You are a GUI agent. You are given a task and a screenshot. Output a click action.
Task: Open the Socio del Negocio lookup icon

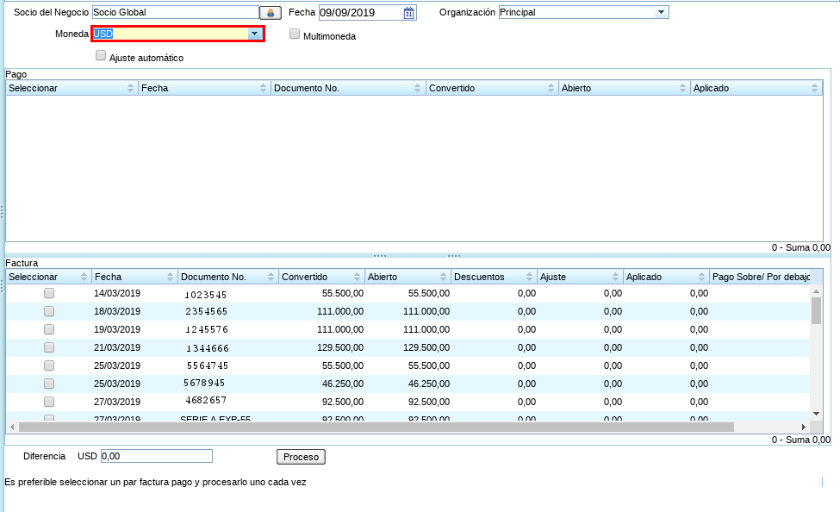(271, 13)
